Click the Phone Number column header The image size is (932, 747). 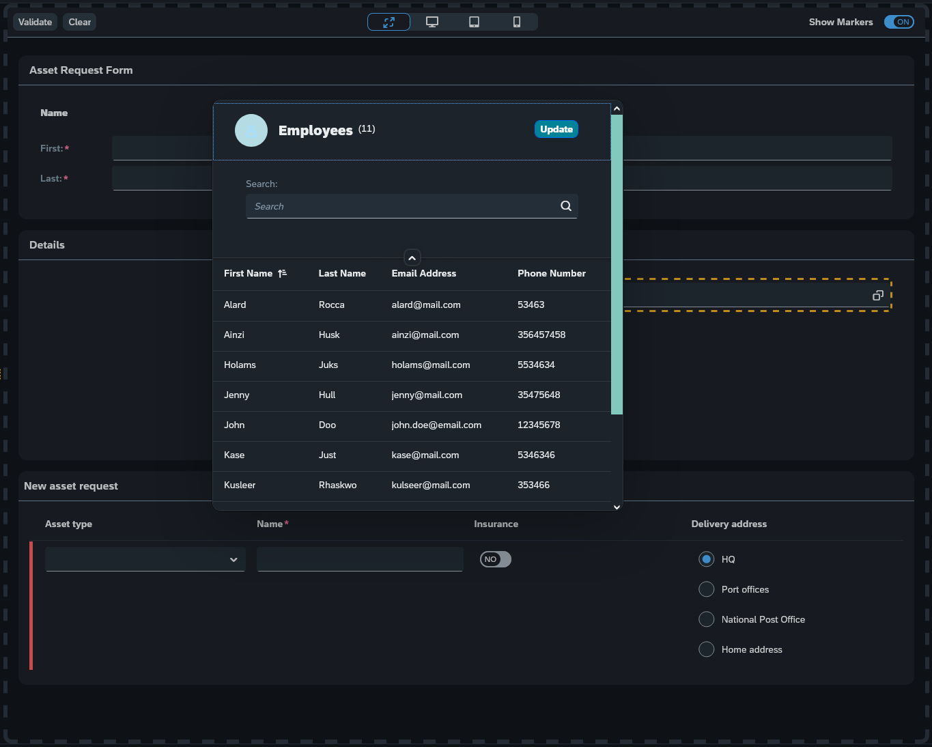(551, 273)
